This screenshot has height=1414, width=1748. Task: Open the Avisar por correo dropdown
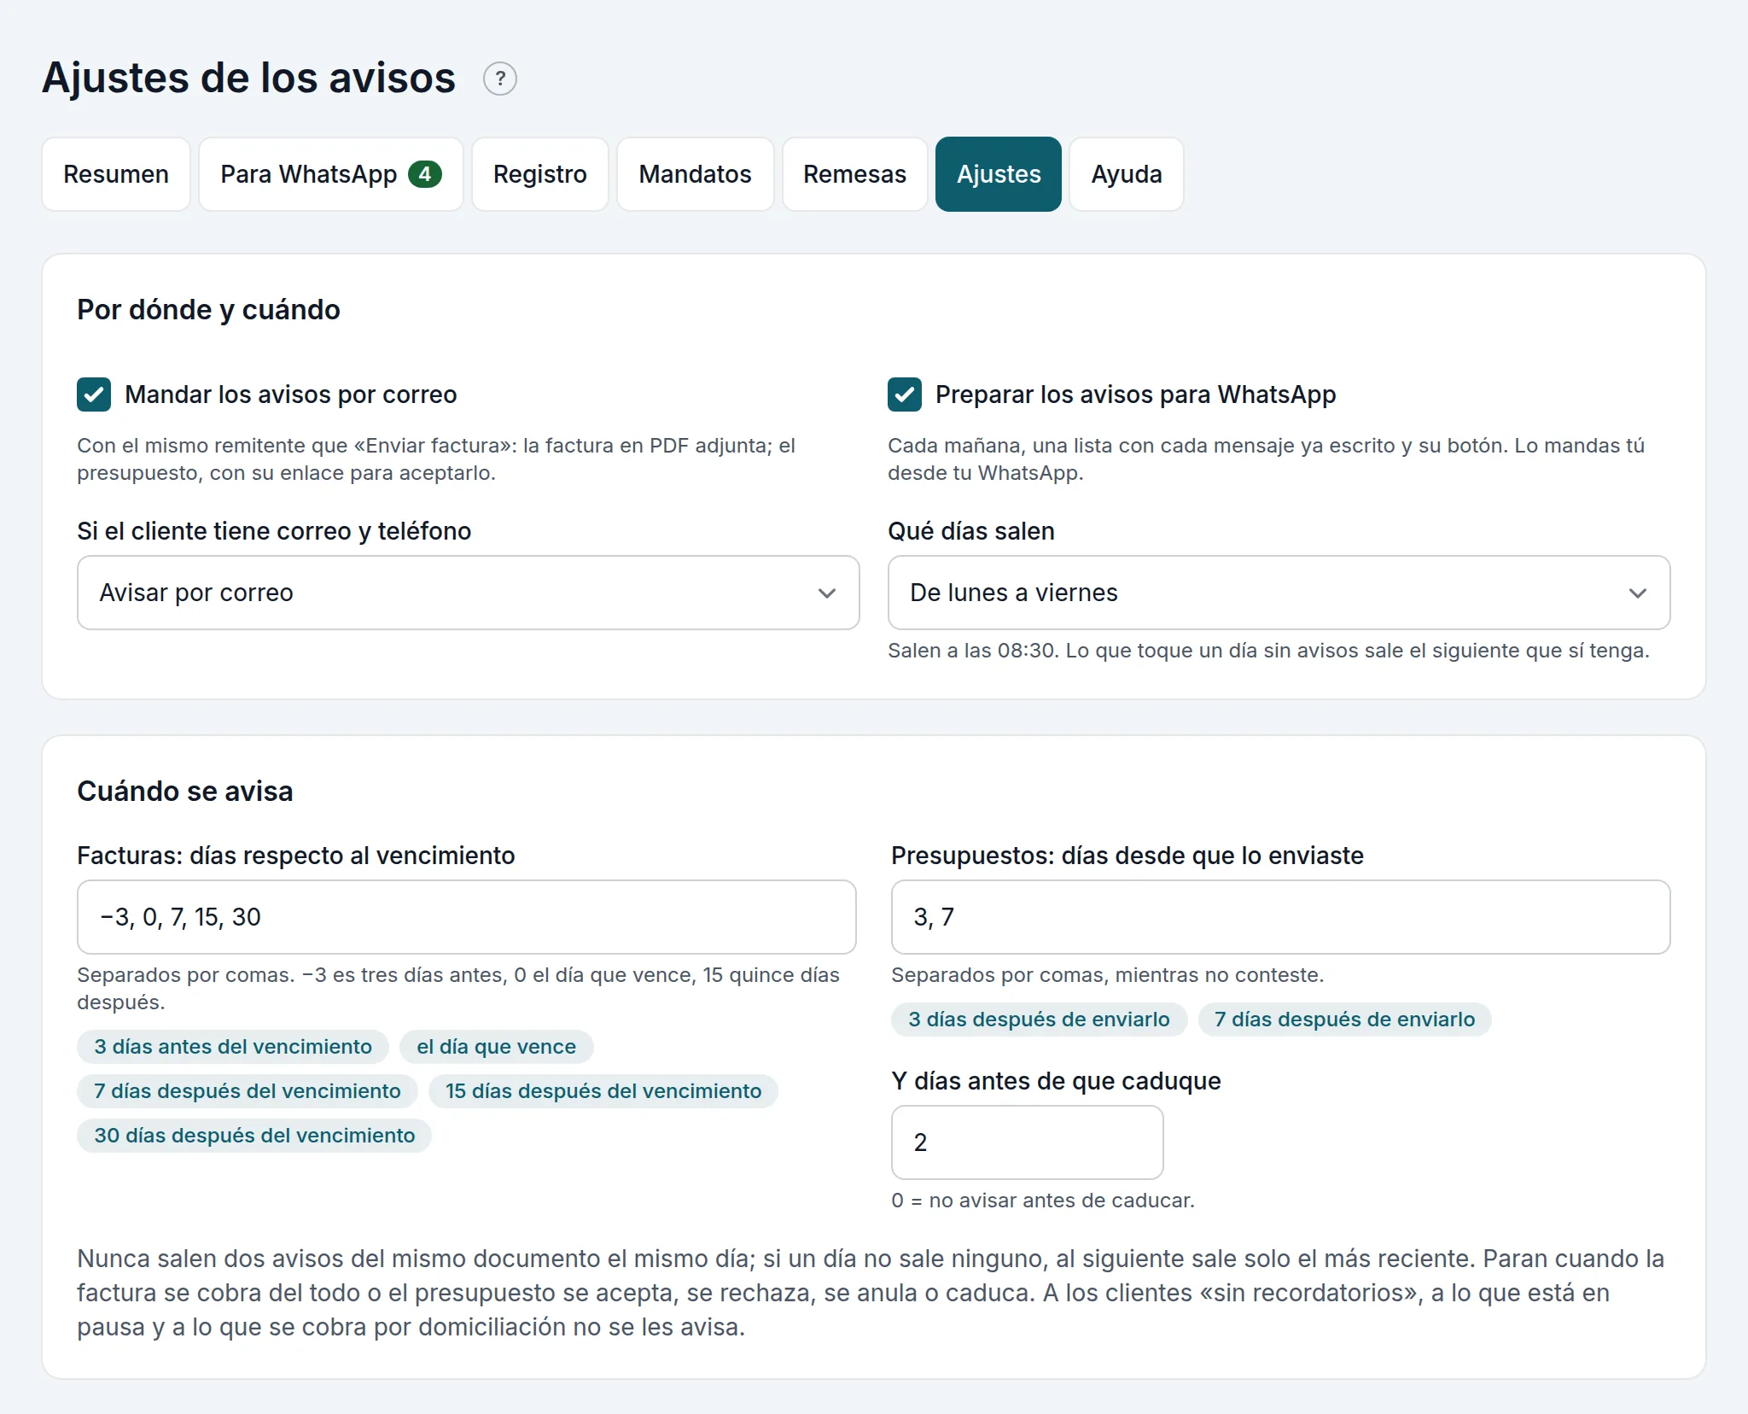tap(469, 593)
